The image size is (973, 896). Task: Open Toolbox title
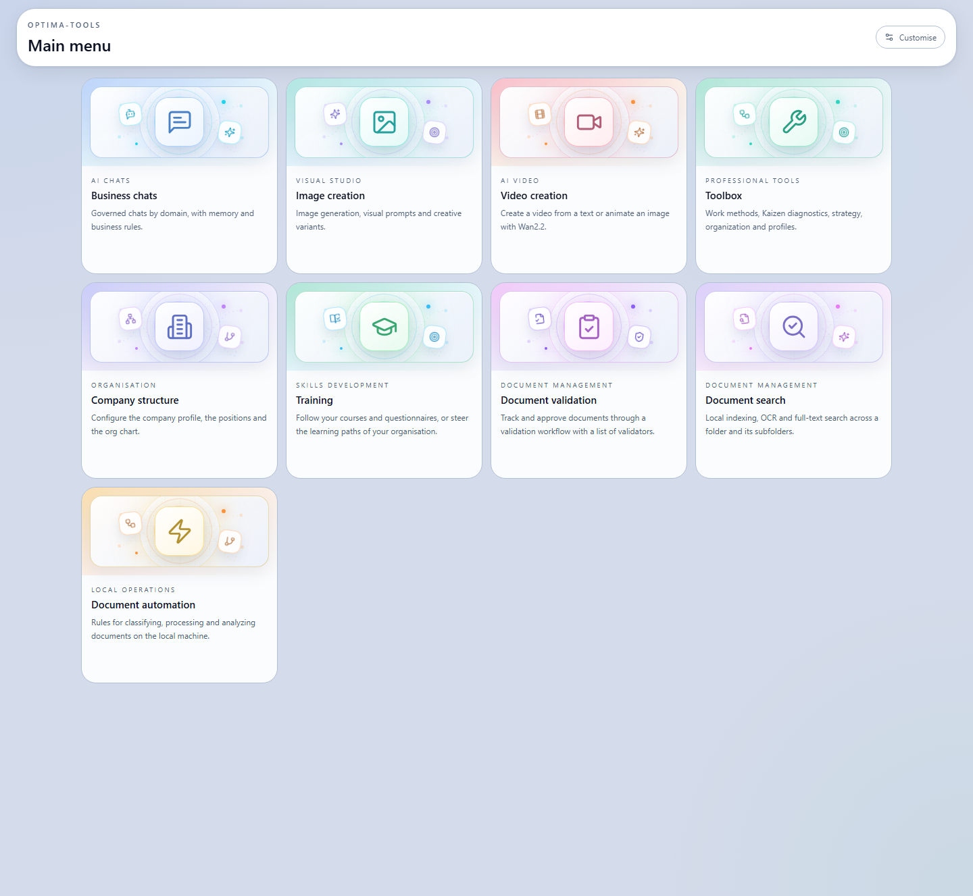(724, 196)
